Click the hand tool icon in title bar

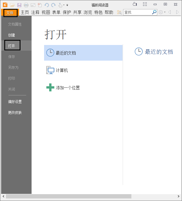click(60, 5)
